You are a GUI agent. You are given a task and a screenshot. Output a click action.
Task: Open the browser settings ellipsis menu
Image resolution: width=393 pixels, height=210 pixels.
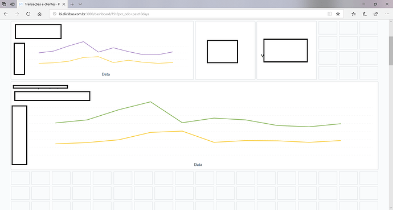coord(387,14)
